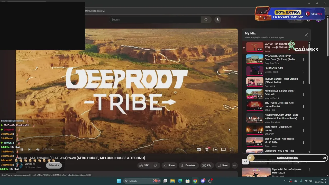Open options for Bigoon DJ Set playlist item
Viewport: 329px width, 185px height.
point(303,142)
